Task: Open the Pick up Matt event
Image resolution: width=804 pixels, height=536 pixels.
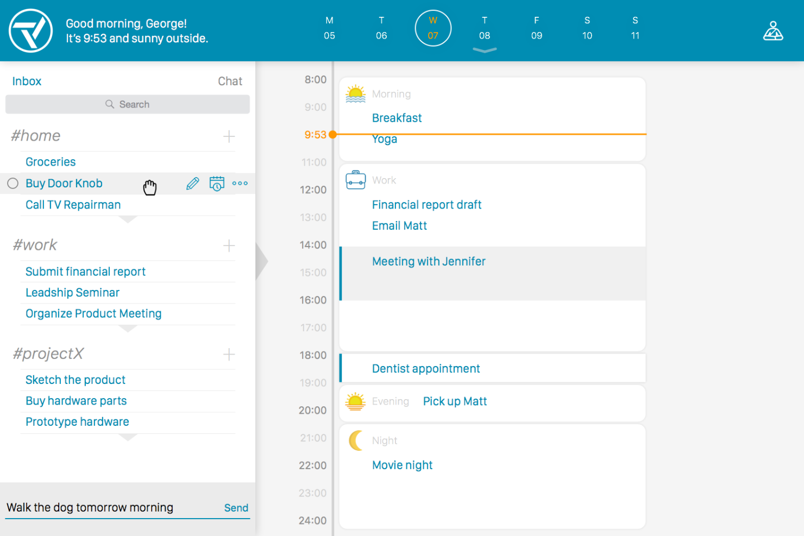Action: point(455,401)
